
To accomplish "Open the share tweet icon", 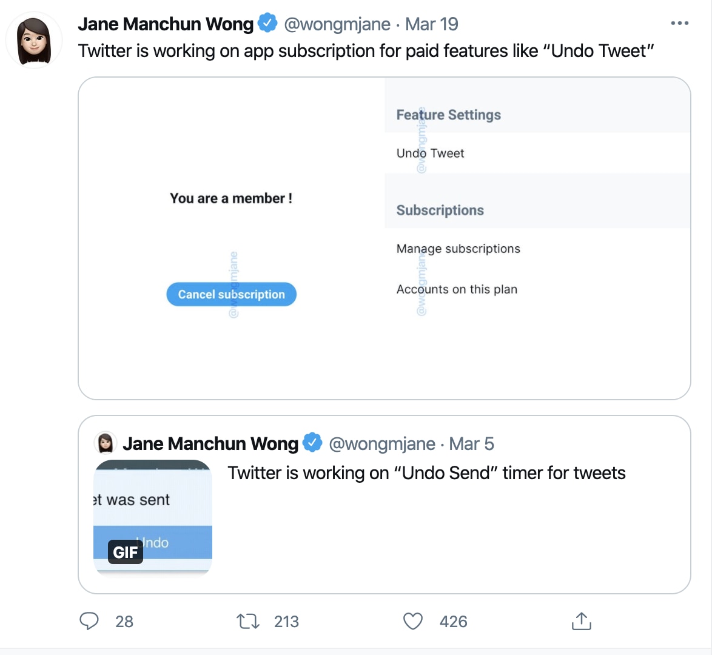I will click(x=581, y=621).
